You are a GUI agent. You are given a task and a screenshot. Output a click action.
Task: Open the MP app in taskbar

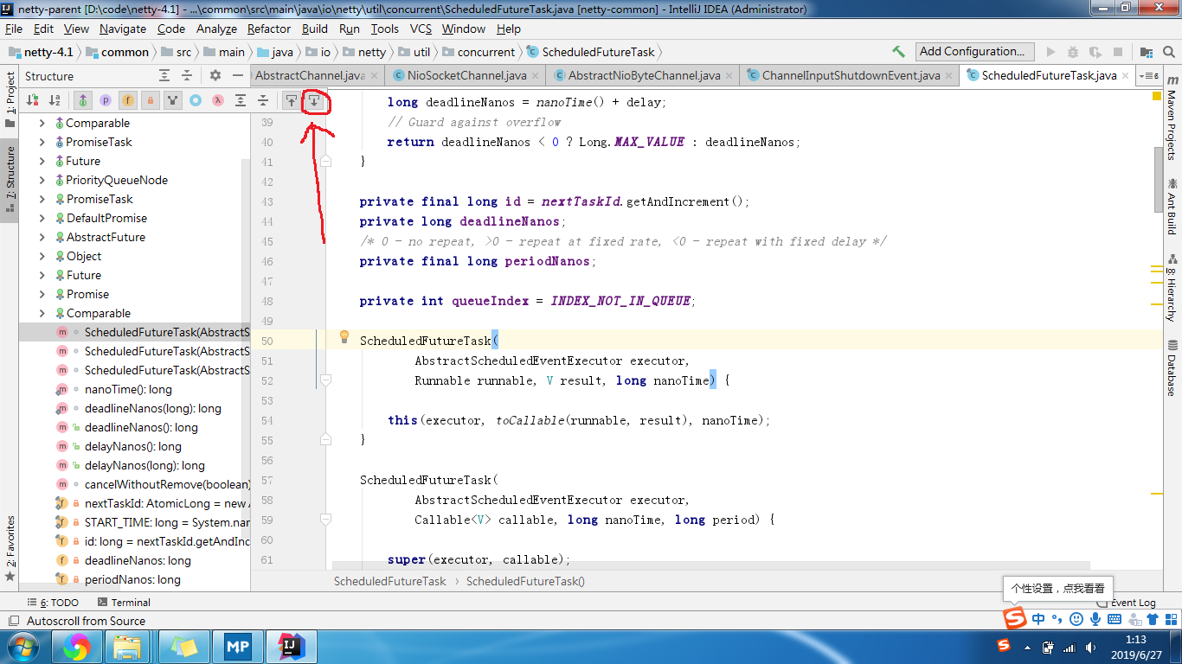pos(237,646)
